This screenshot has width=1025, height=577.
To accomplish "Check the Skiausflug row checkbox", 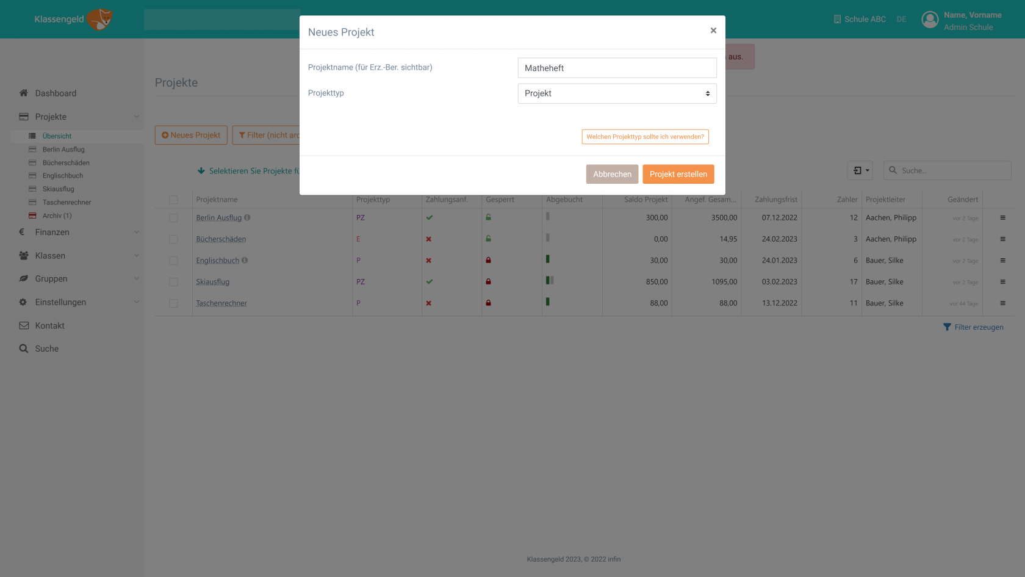I will [x=173, y=282].
